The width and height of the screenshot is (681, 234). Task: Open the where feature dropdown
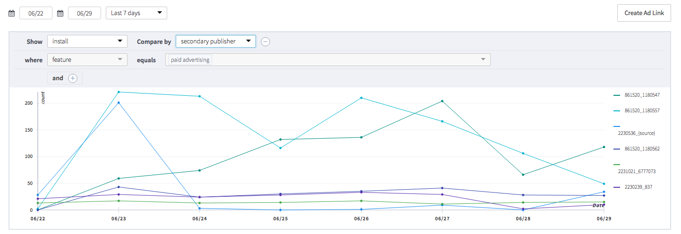(87, 60)
